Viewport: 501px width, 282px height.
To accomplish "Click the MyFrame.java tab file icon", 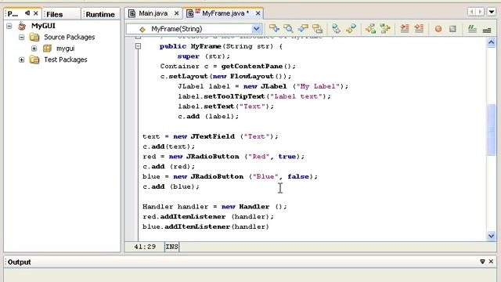I will pos(190,13).
